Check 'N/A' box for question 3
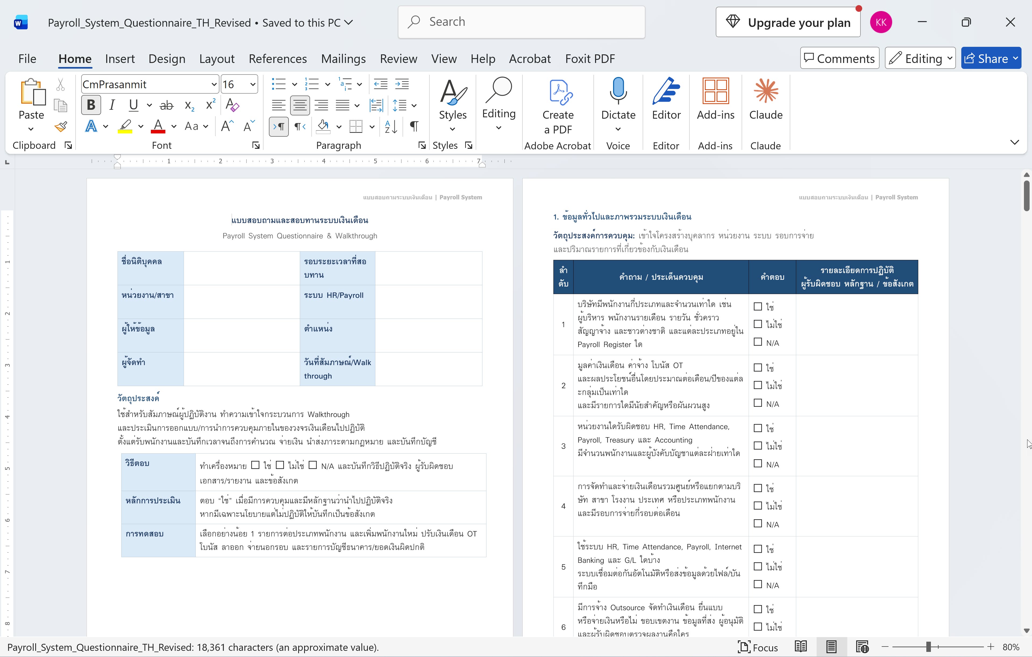 coord(758,464)
